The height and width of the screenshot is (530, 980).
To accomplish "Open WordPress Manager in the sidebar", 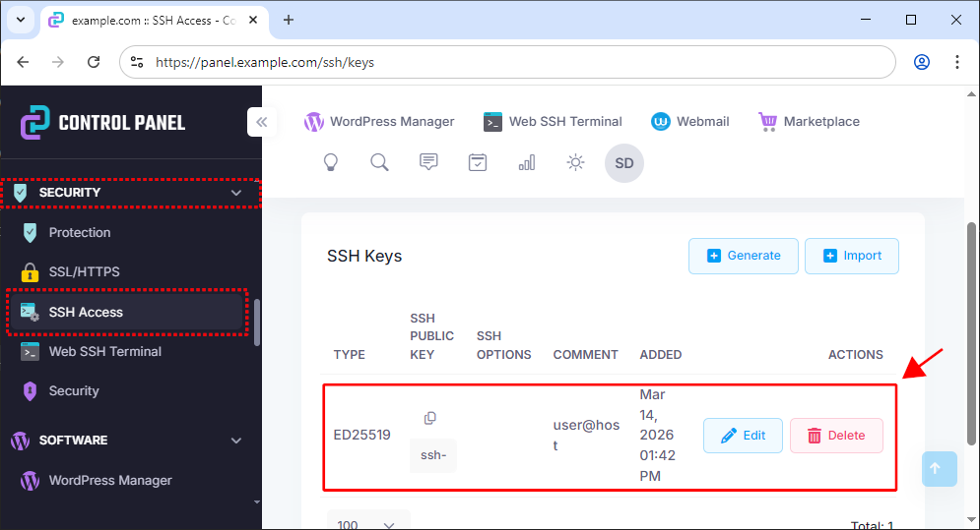I will pos(110,480).
